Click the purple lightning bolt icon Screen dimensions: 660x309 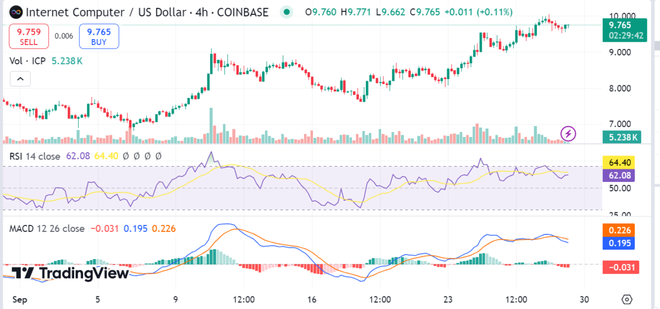pyautogui.click(x=568, y=133)
